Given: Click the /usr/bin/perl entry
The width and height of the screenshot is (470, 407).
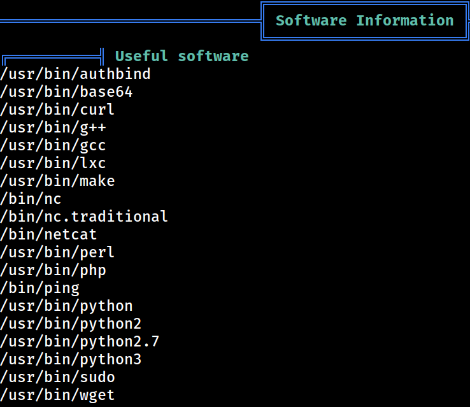Looking at the screenshot, I should [x=57, y=252].
